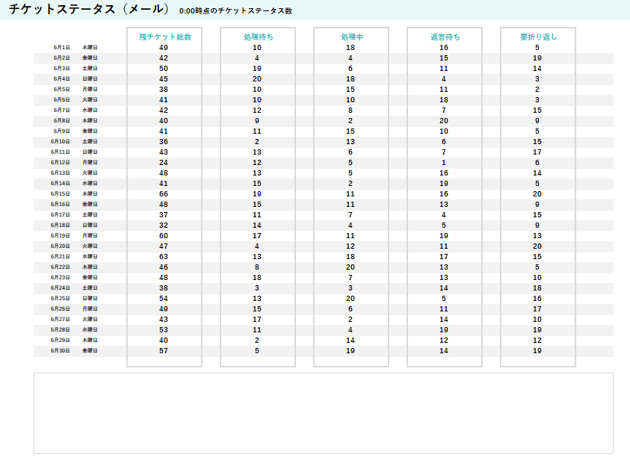Image resolution: width=630 pixels, height=460 pixels.
Task: Select 要折り返し value for 6月20日
Action: [537, 246]
